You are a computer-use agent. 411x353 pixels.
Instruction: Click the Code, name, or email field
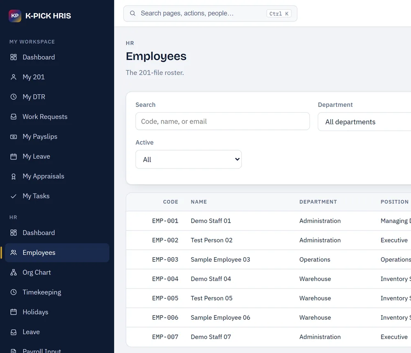pos(222,121)
